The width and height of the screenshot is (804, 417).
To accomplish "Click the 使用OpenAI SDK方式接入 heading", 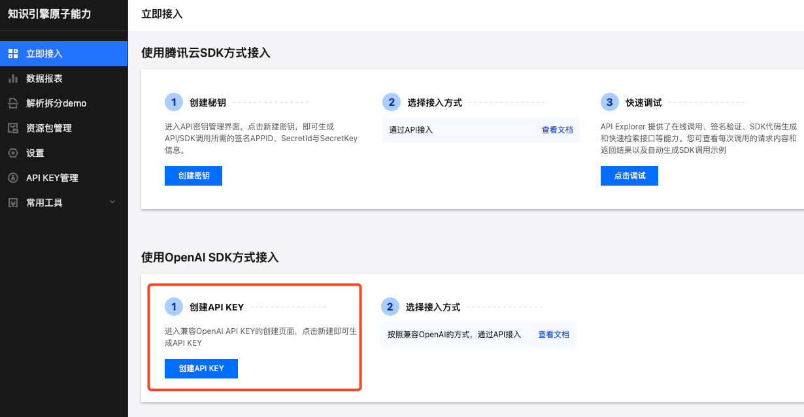I will coord(210,258).
